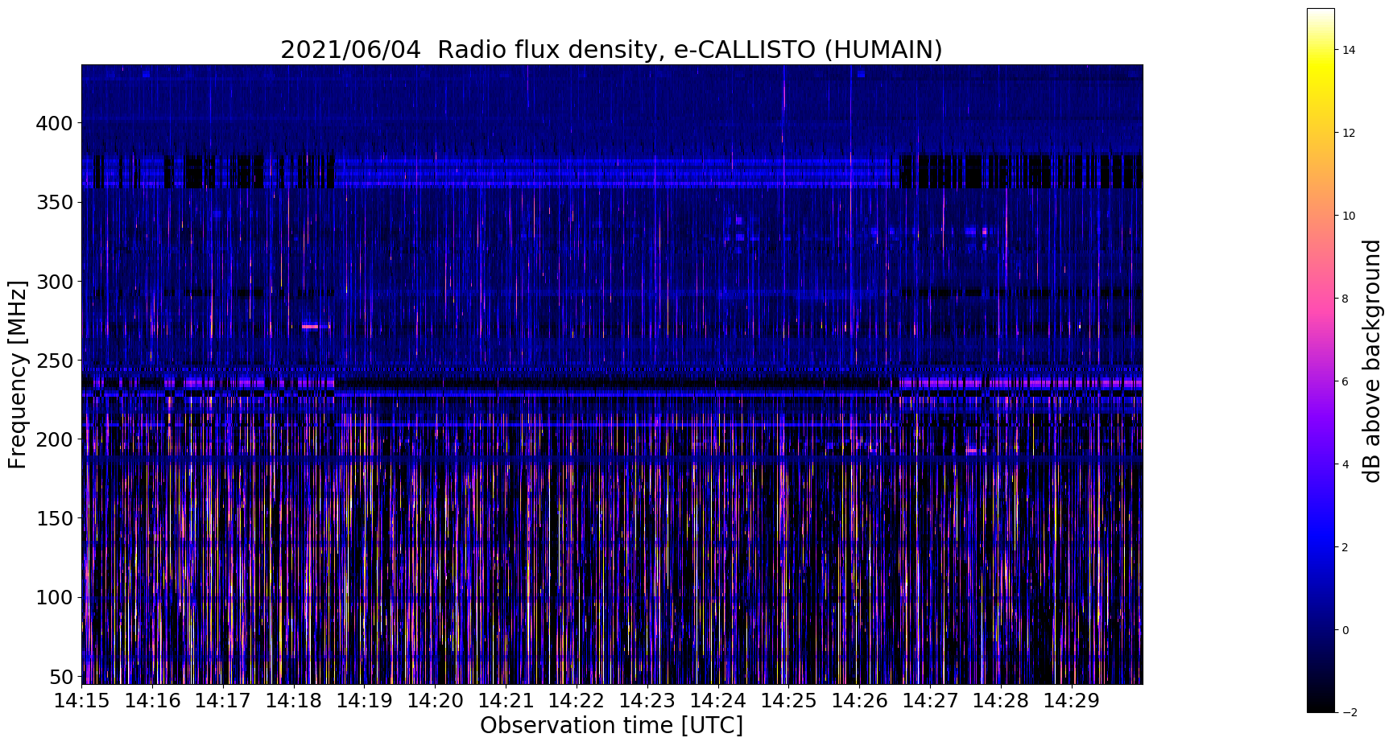Select the 14:21 time tick label
This screenshot has height=746, width=1393.
pos(506,700)
